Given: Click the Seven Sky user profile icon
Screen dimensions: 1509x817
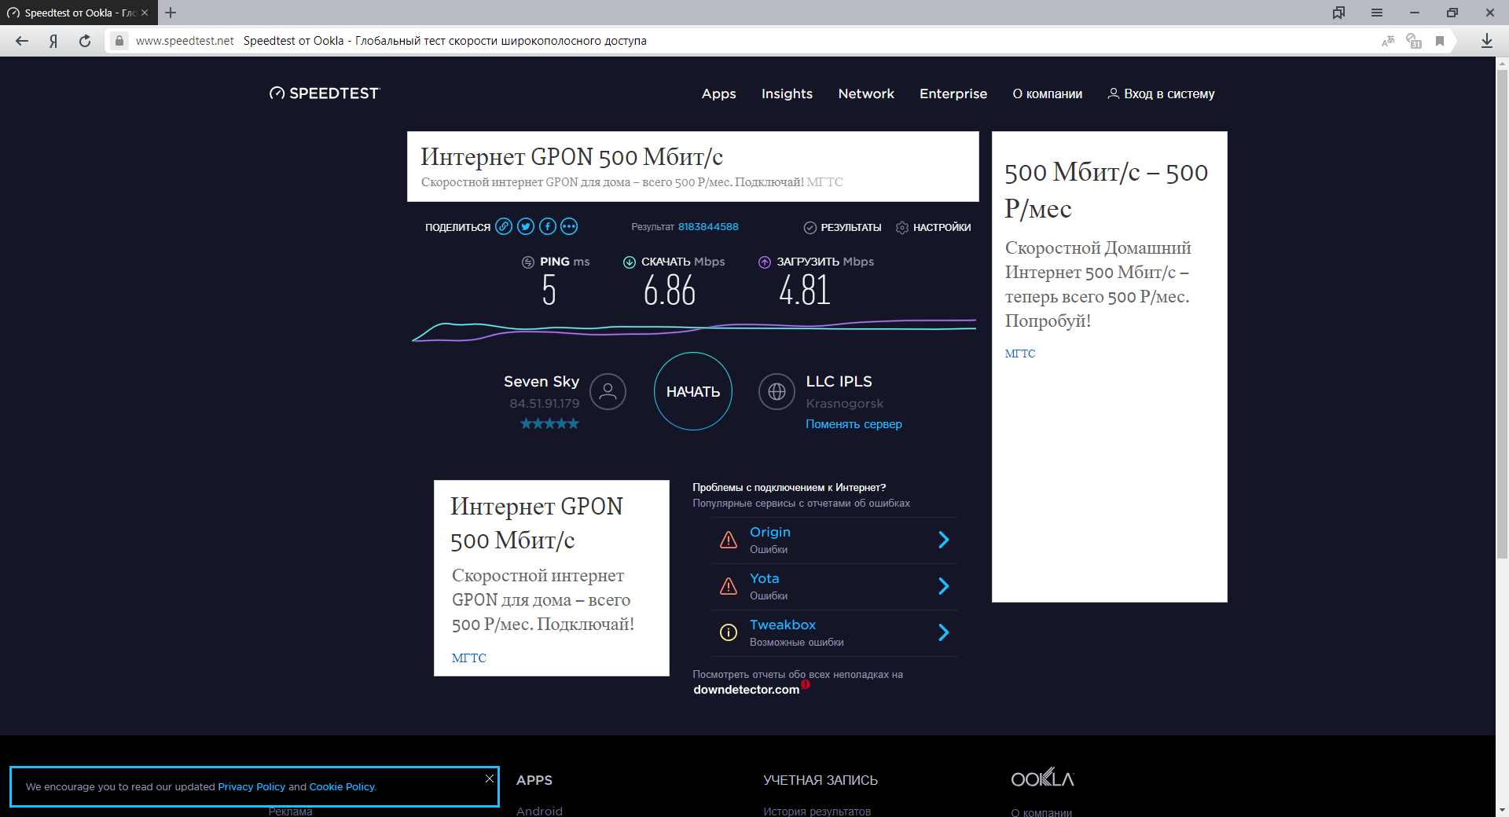Looking at the screenshot, I should click(x=608, y=391).
